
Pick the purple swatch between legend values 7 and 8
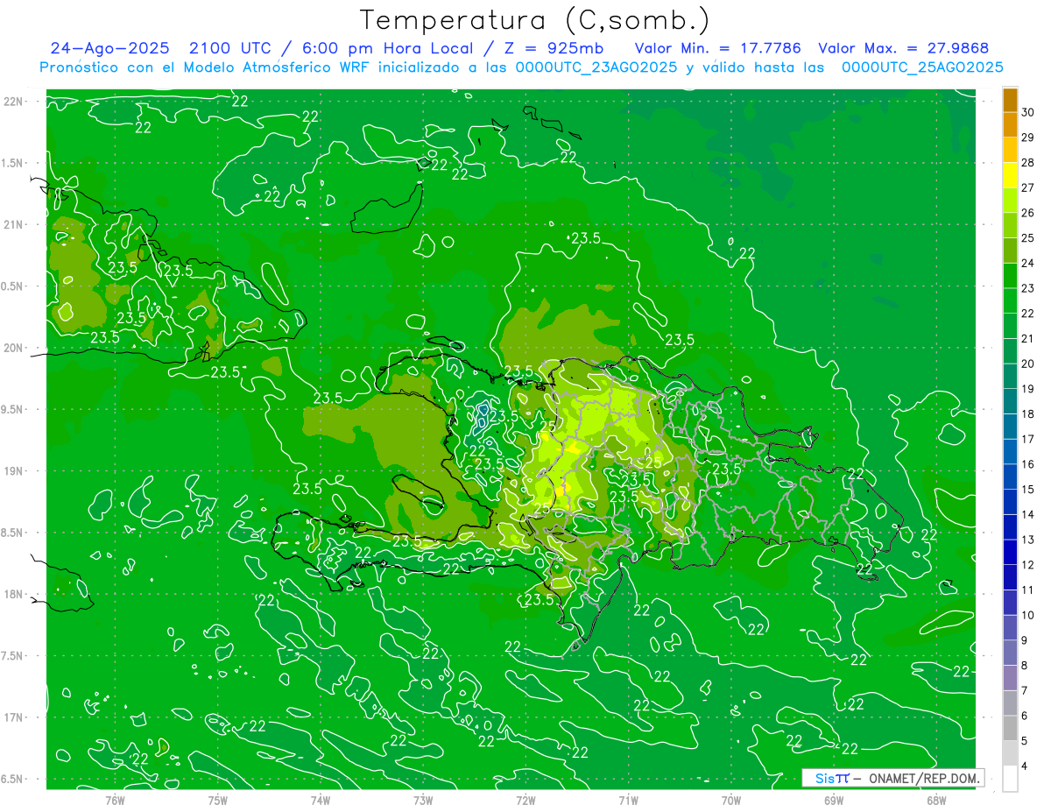tap(1010, 679)
